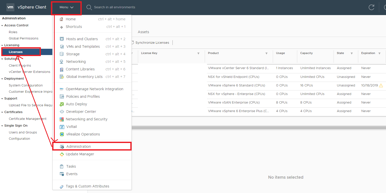The width and height of the screenshot is (386, 193).
Task: Open the Menu dropdown
Action: (x=67, y=7)
